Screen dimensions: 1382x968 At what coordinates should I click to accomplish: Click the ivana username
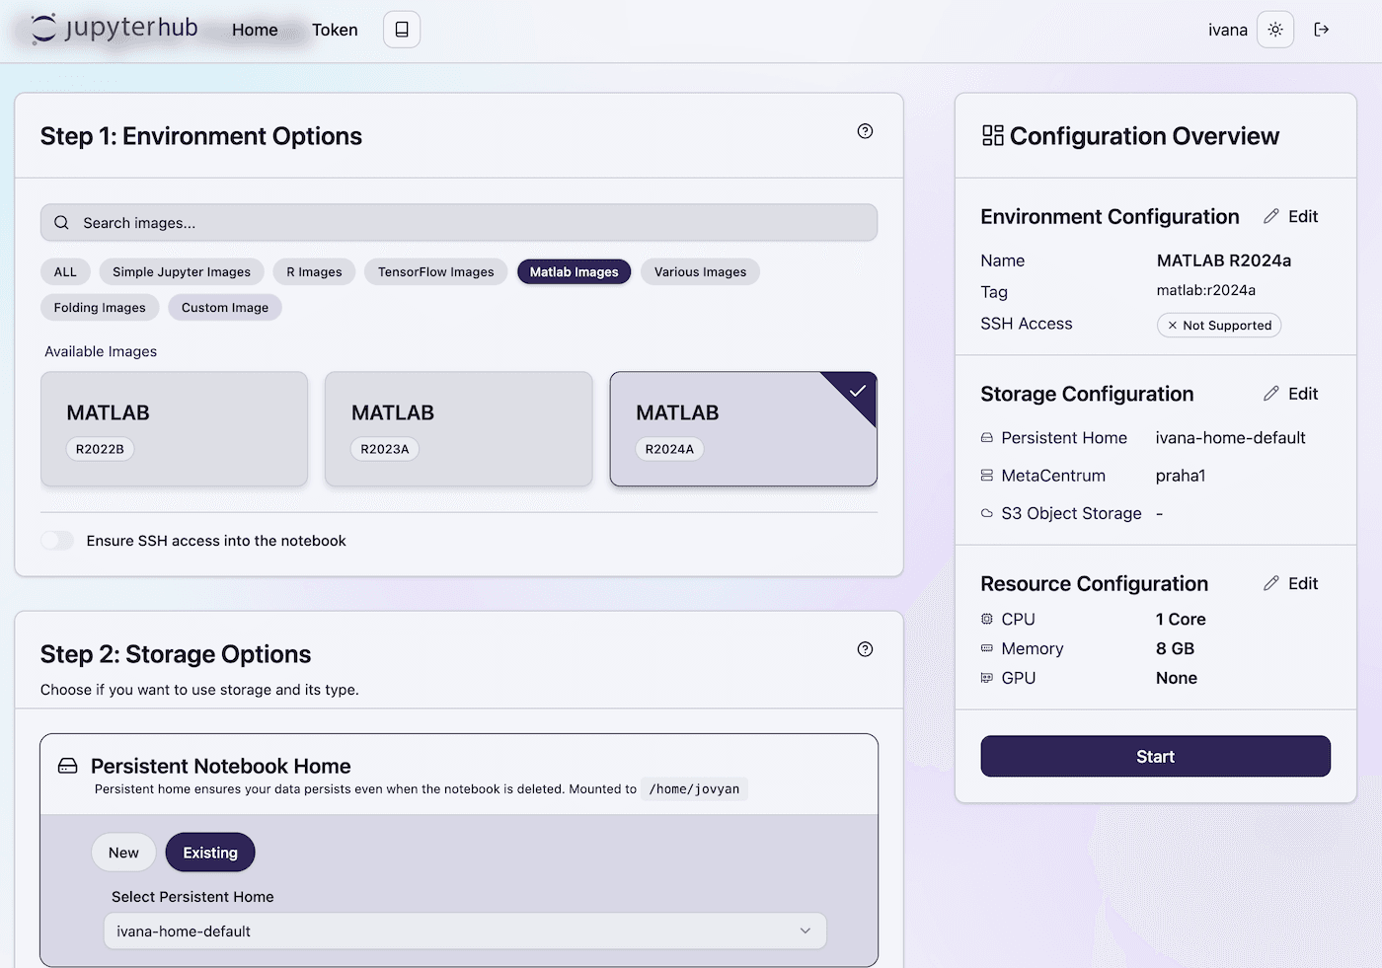(1228, 30)
